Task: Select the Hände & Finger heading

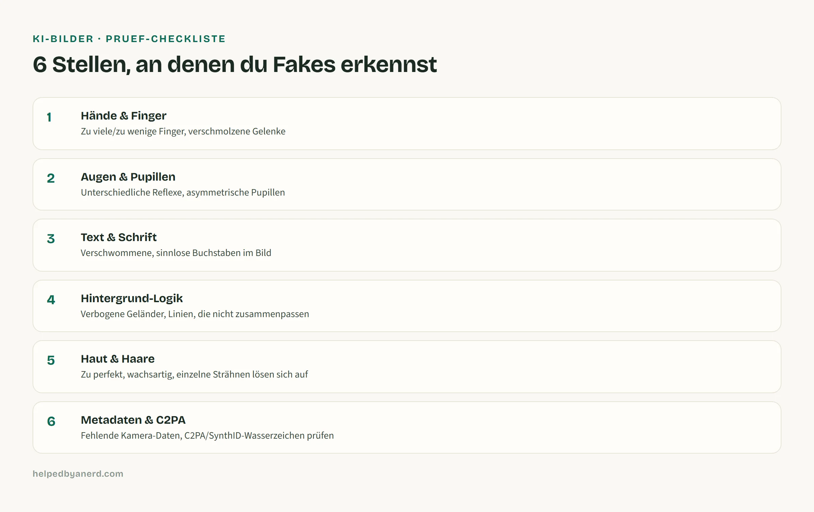Action: pyautogui.click(x=123, y=116)
